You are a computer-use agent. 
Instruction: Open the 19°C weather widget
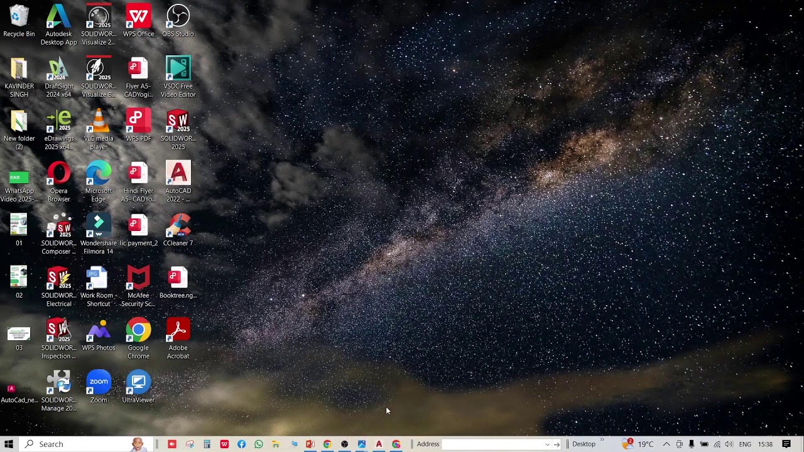pos(638,444)
